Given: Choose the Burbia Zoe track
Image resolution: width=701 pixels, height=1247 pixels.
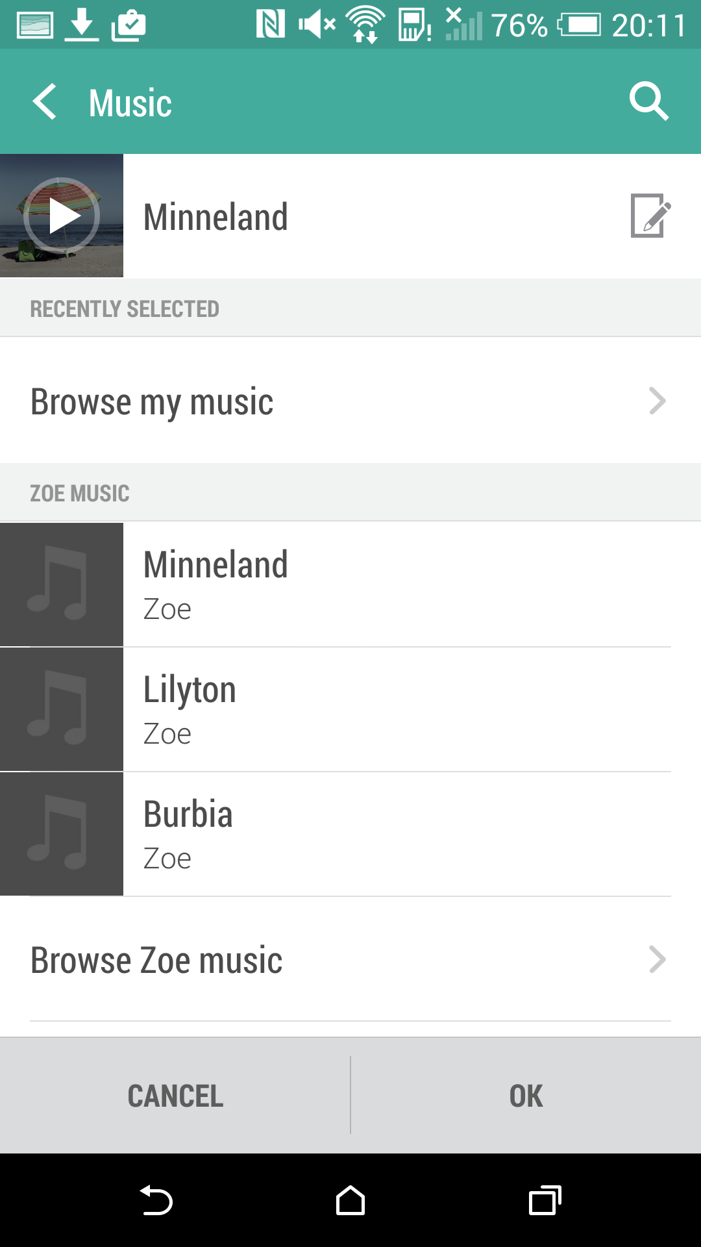Looking at the screenshot, I should point(396,834).
